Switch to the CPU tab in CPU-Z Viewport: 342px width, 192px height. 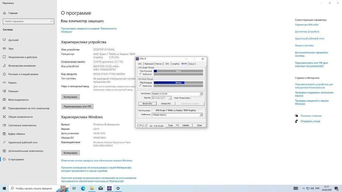[x=140, y=64]
